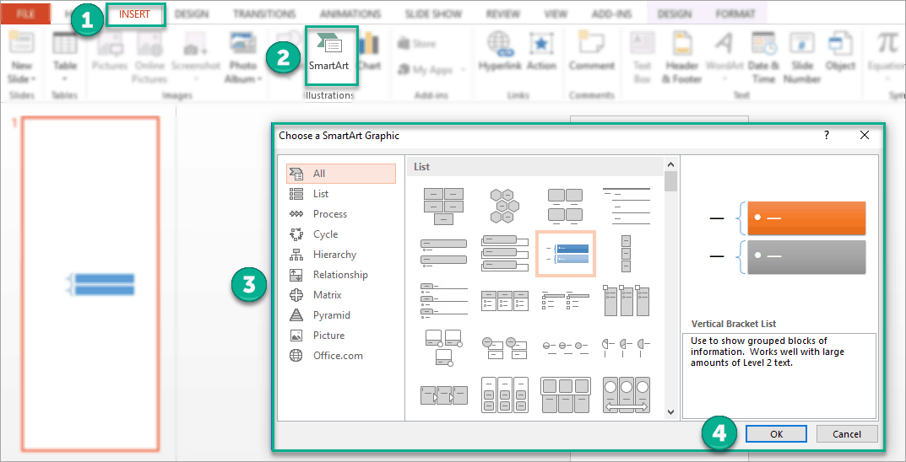Open the TRANSITIONS tab
906x462 pixels.
click(x=266, y=14)
